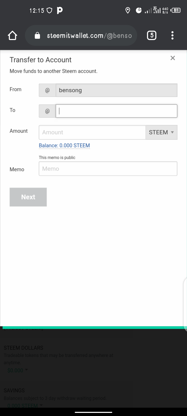Tap the @ prefix of To field
This screenshot has height=416, width=187.
(47, 111)
